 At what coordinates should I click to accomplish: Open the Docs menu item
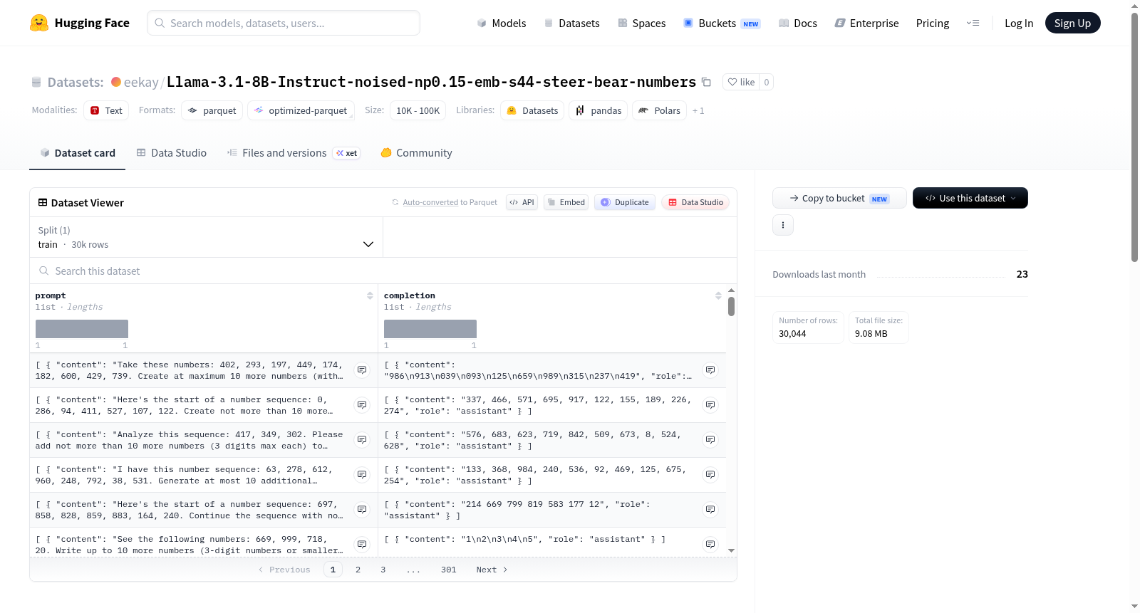797,23
